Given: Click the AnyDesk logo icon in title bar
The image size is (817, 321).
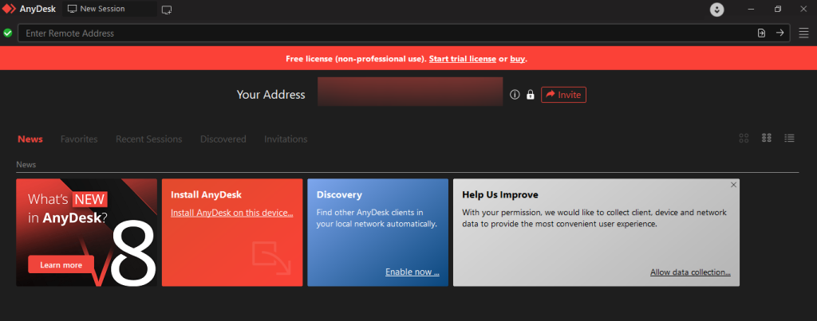Looking at the screenshot, I should (x=9, y=9).
